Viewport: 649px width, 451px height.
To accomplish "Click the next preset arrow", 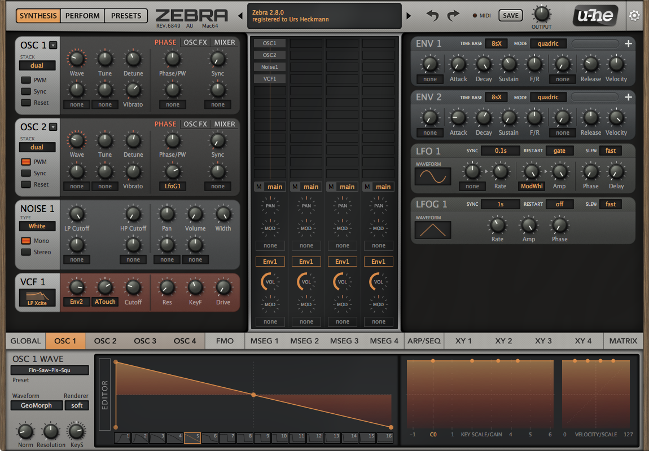I will pos(409,16).
